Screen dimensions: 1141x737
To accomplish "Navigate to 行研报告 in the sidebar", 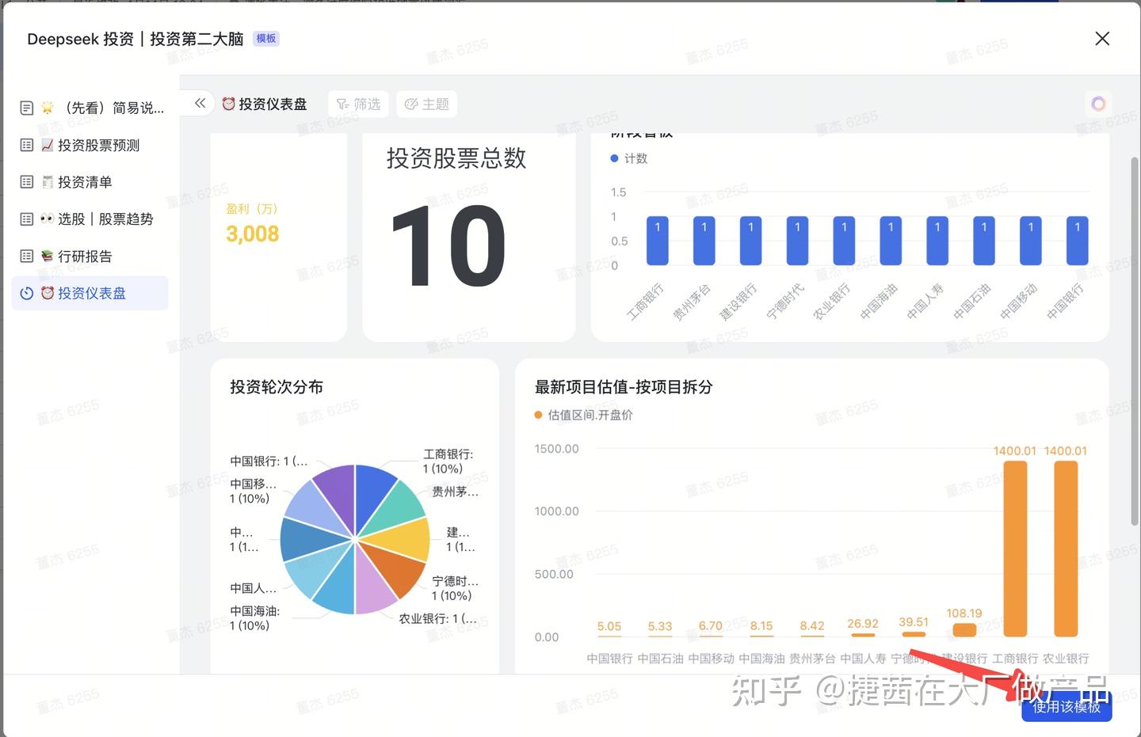I will coord(85,256).
